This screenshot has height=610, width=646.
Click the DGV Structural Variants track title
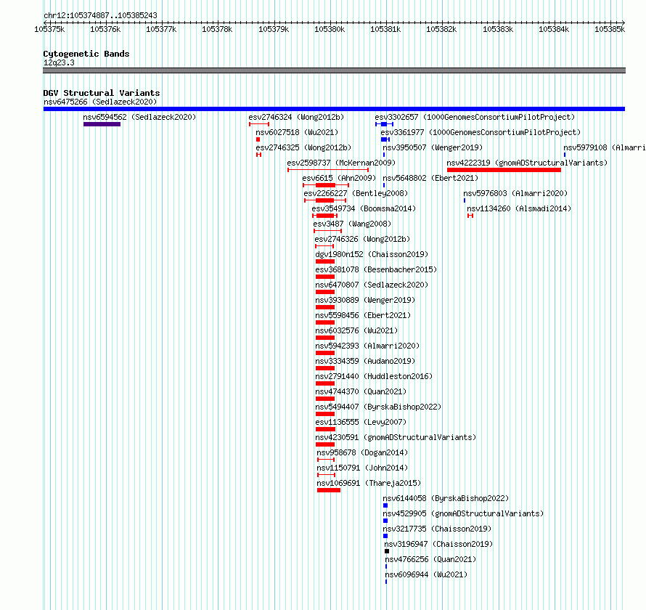pos(102,93)
